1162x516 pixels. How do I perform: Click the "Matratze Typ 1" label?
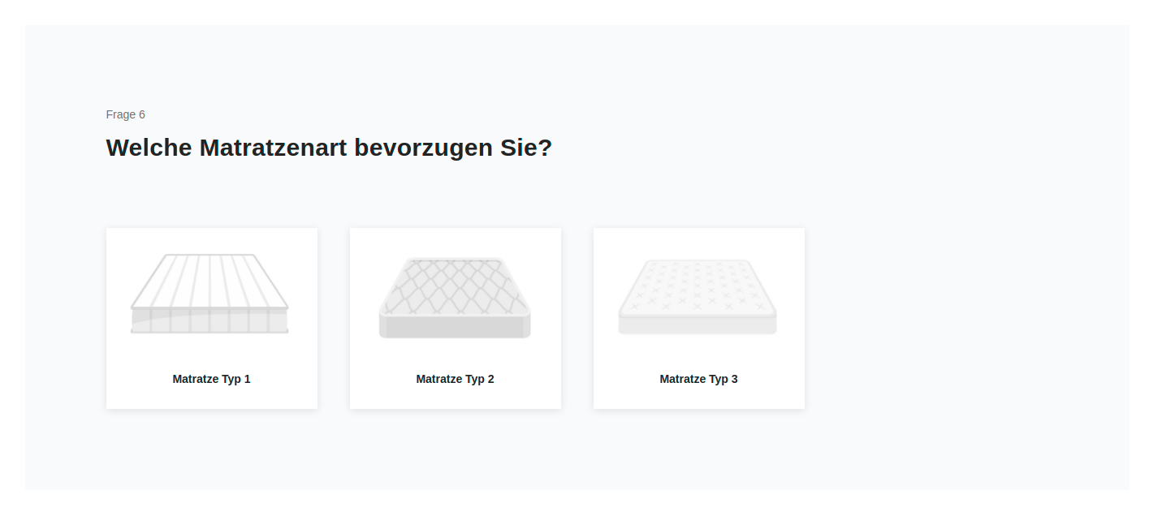pos(211,379)
